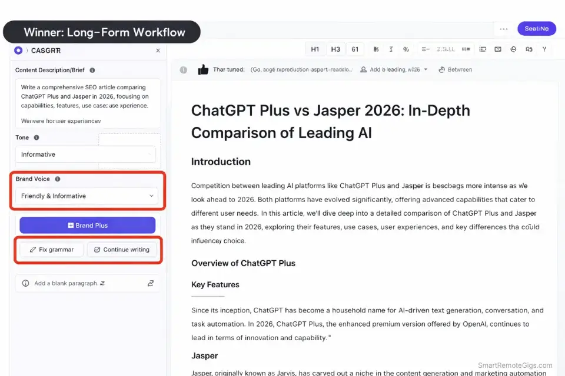Click the thumbs-up feedback icon above the document
The height and width of the screenshot is (376, 565).
(x=202, y=69)
